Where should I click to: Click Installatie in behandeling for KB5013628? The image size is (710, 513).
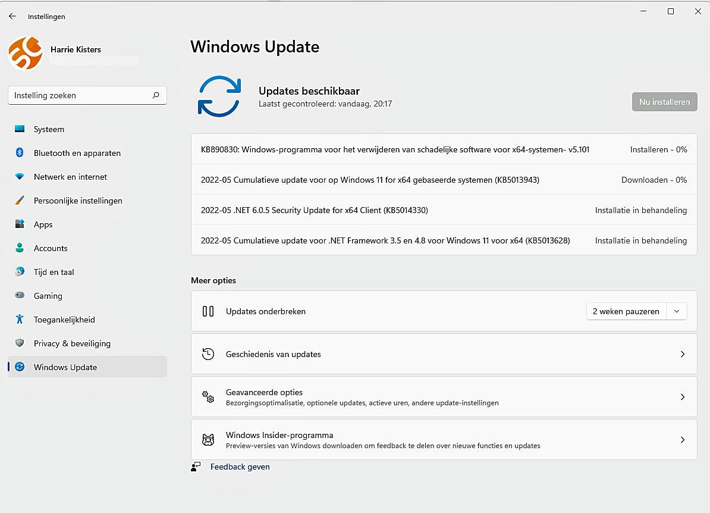point(640,240)
